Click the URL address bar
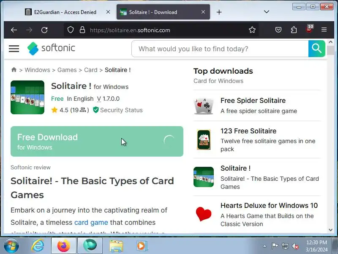Viewport: 338px width, 254px height. tap(162, 30)
